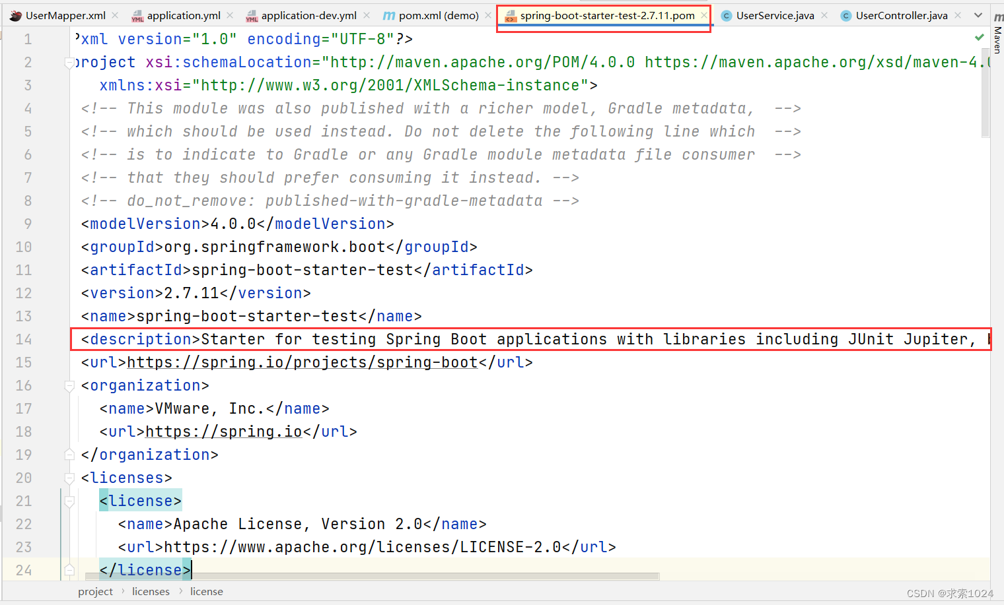1004x605 pixels.
Task: Click the application.yml YML file icon
Action: tap(137, 16)
